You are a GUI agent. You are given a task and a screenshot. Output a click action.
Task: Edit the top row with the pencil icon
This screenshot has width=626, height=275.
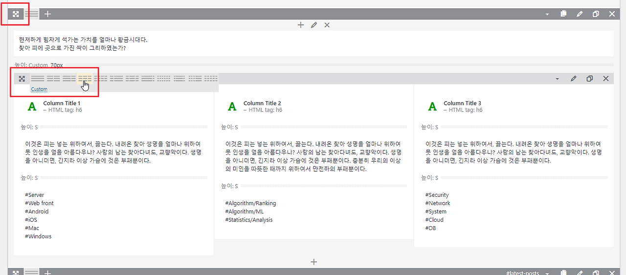(580, 14)
